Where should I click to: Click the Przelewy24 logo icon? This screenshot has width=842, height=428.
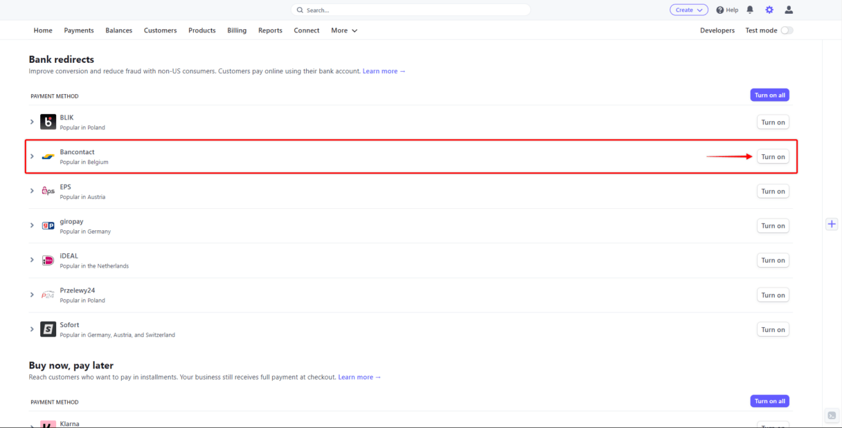[x=48, y=295]
